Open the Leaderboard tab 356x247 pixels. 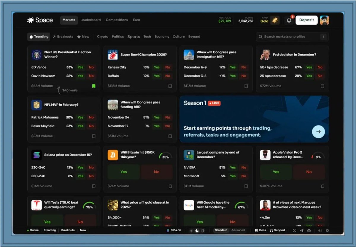pyautogui.click(x=90, y=20)
